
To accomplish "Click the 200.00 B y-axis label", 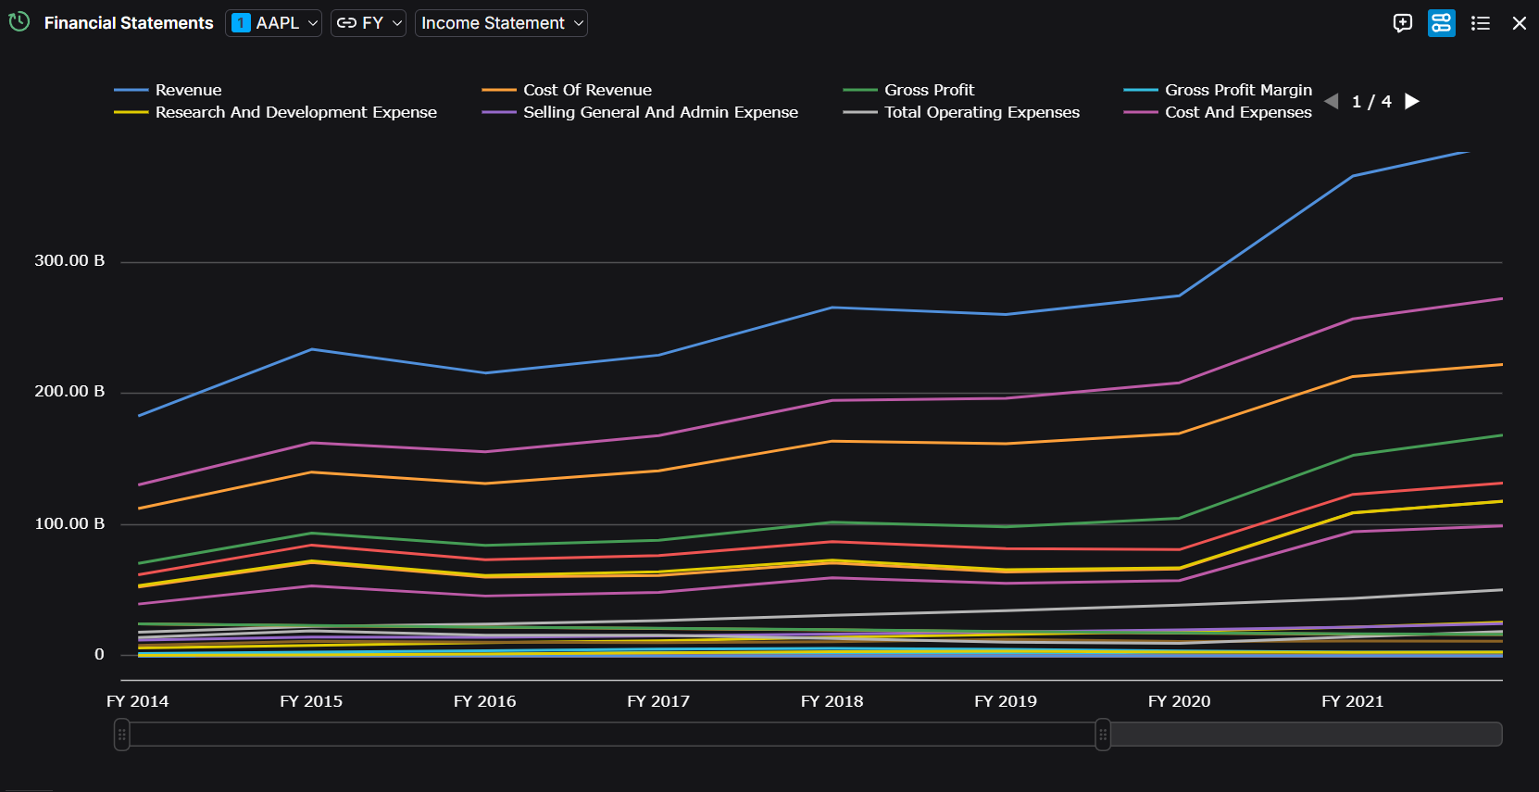I will tap(69, 391).
